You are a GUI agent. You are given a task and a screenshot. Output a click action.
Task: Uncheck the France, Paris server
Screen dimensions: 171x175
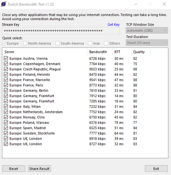pos(6,85)
